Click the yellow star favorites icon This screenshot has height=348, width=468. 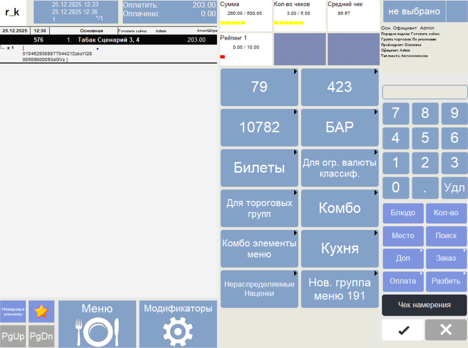click(x=41, y=311)
